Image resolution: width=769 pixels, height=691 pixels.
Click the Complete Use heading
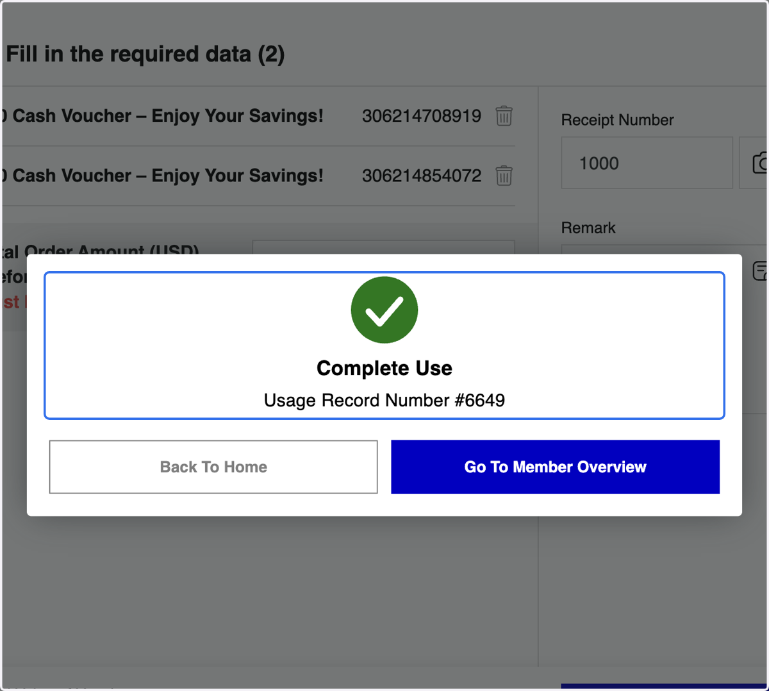tap(384, 368)
